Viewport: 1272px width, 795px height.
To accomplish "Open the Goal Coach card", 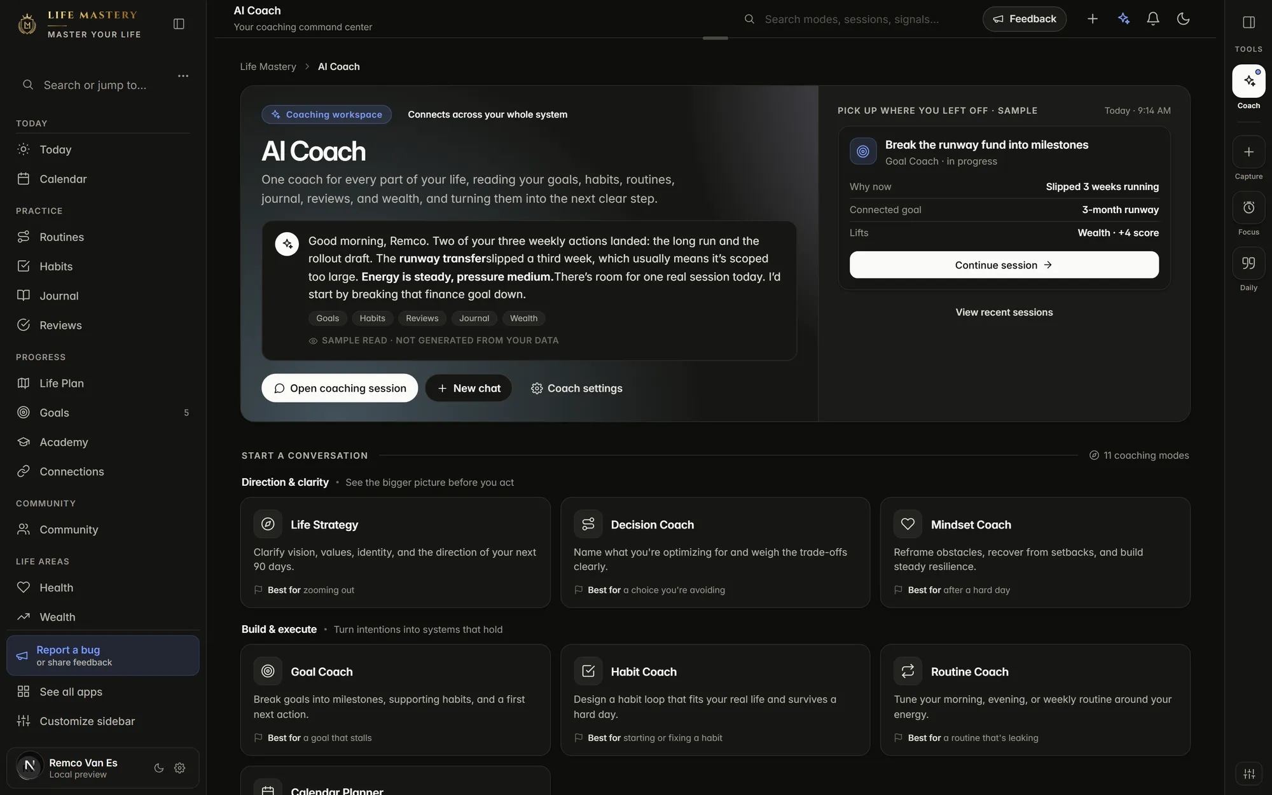I will point(395,700).
